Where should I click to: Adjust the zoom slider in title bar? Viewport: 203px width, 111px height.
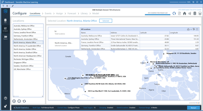click(178, 2)
